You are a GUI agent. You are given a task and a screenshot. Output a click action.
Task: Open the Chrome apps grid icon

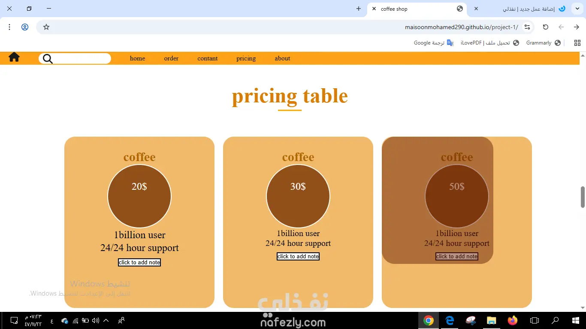[577, 43]
